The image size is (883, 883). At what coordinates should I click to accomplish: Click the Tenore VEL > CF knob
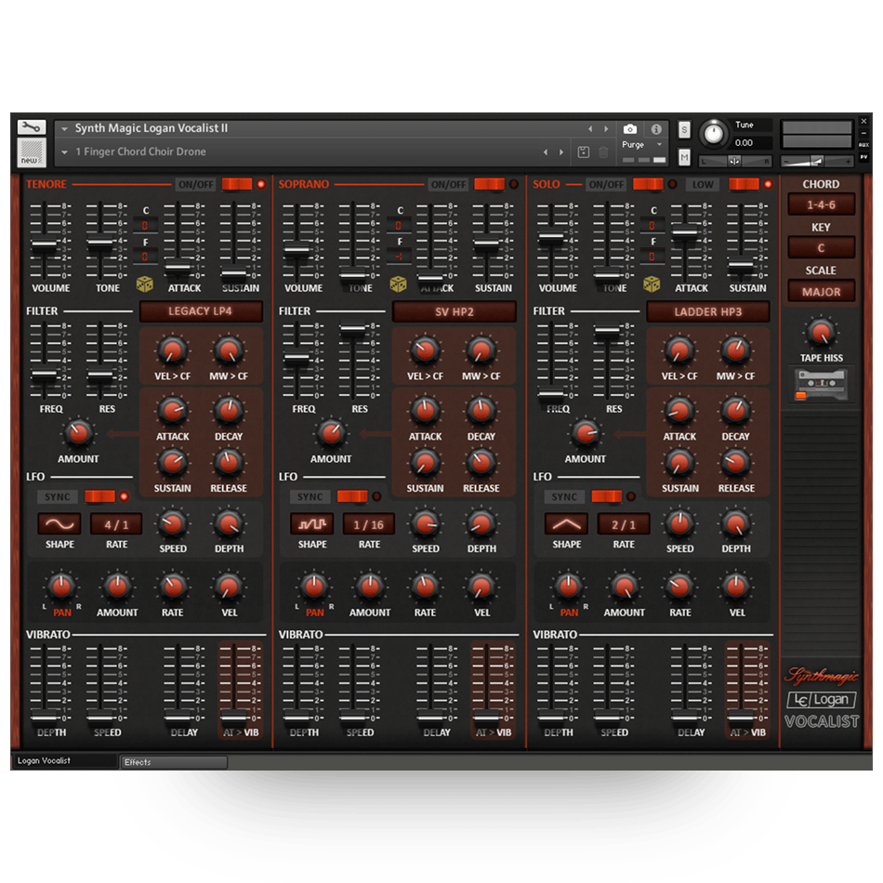tap(172, 350)
